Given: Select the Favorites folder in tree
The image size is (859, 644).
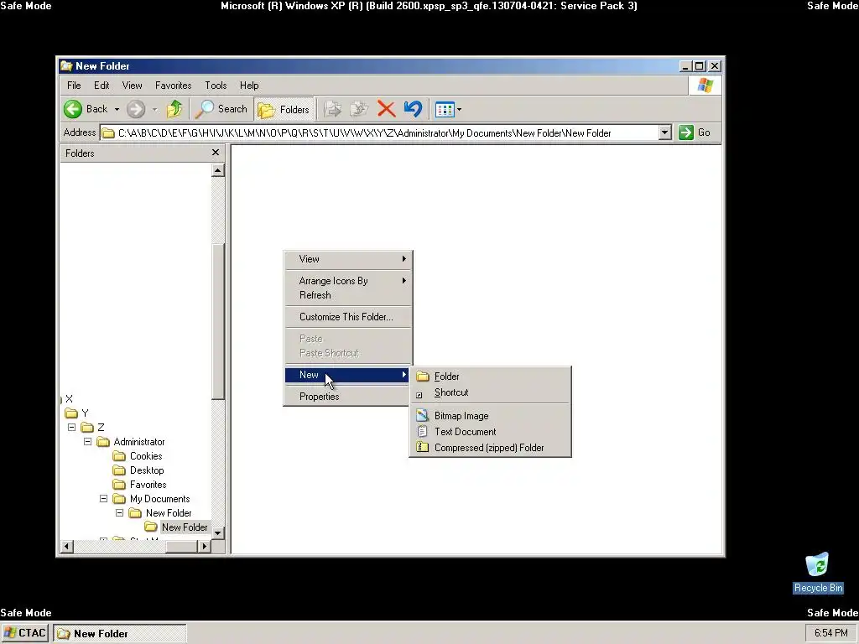Looking at the screenshot, I should 148,484.
